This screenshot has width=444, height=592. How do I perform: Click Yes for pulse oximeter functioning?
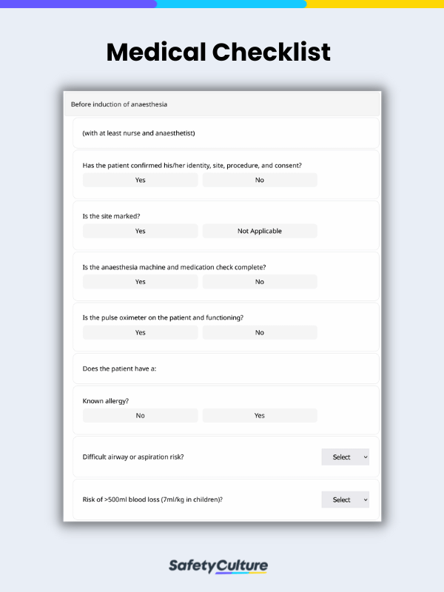coord(139,332)
